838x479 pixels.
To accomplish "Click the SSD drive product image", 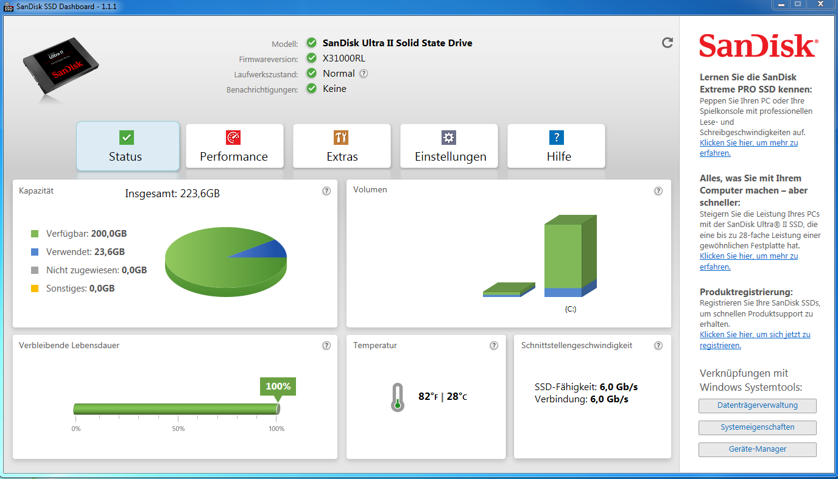I will [x=61, y=68].
